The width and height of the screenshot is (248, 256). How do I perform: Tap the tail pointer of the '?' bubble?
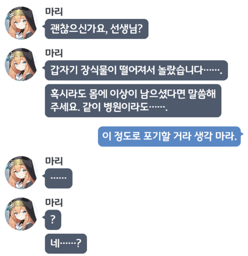[x=44, y=217]
